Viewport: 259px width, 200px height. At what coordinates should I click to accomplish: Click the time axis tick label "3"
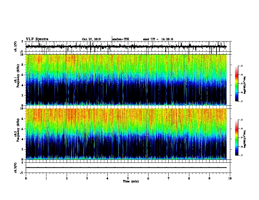point(87,178)
